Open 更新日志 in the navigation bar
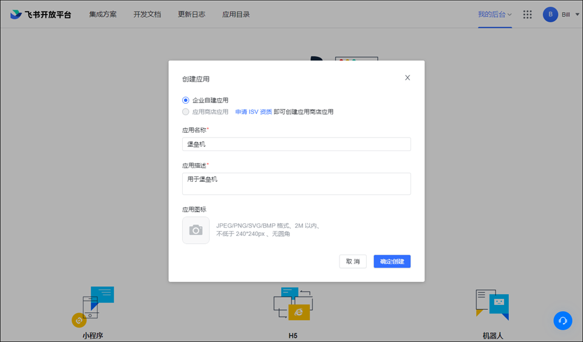 coord(191,15)
